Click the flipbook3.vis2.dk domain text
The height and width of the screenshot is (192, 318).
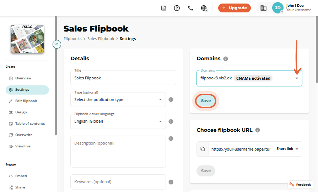[216, 78]
